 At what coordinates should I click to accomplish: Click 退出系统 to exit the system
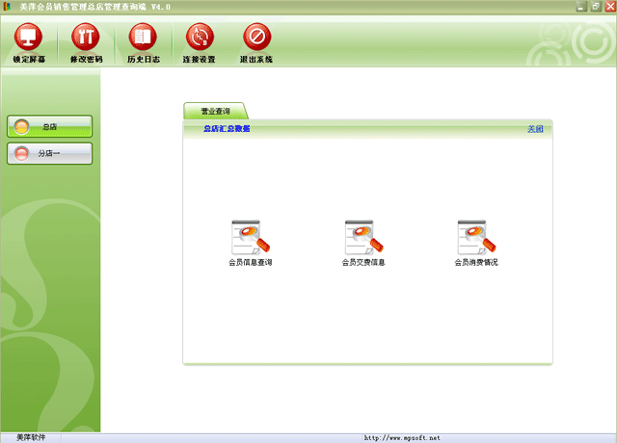click(256, 39)
